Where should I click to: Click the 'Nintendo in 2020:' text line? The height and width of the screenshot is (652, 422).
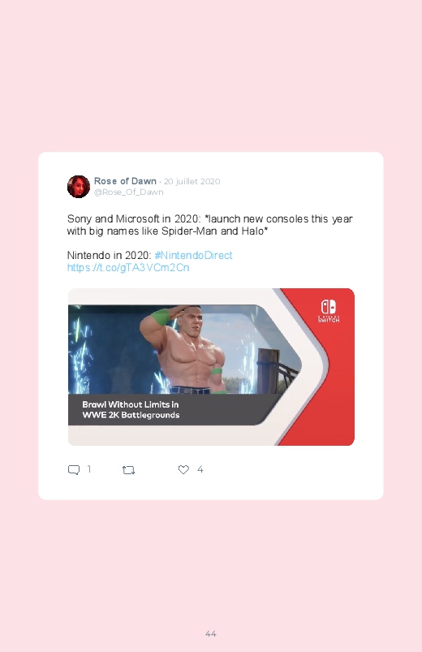pyautogui.click(x=109, y=255)
